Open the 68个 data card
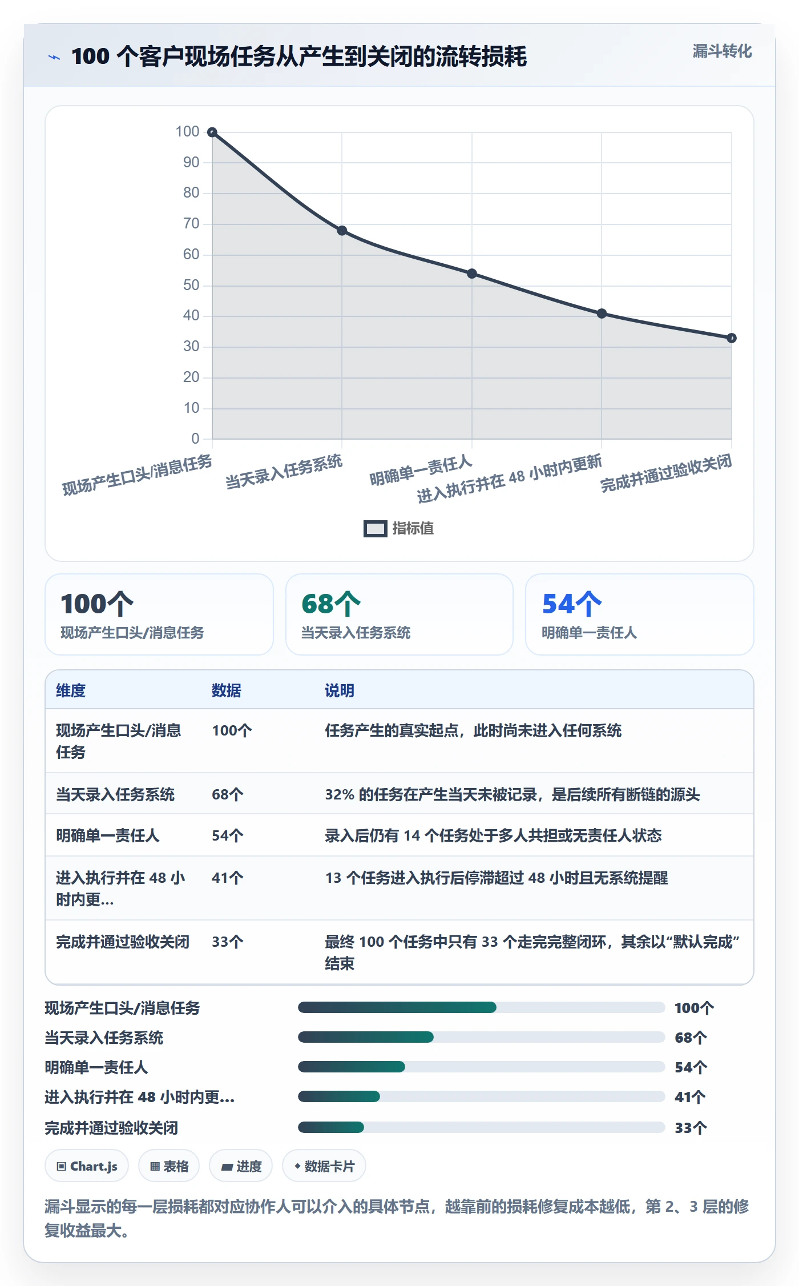 pos(399,614)
